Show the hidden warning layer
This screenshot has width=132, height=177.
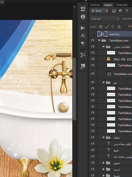click(93, 34)
